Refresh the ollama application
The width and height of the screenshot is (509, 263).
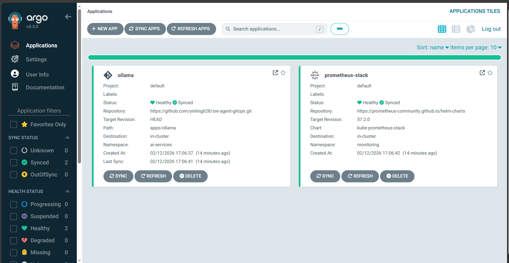coord(153,176)
